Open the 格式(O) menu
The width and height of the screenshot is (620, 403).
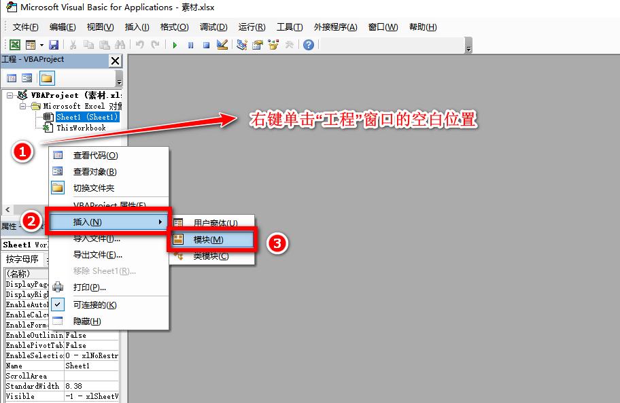tap(174, 27)
